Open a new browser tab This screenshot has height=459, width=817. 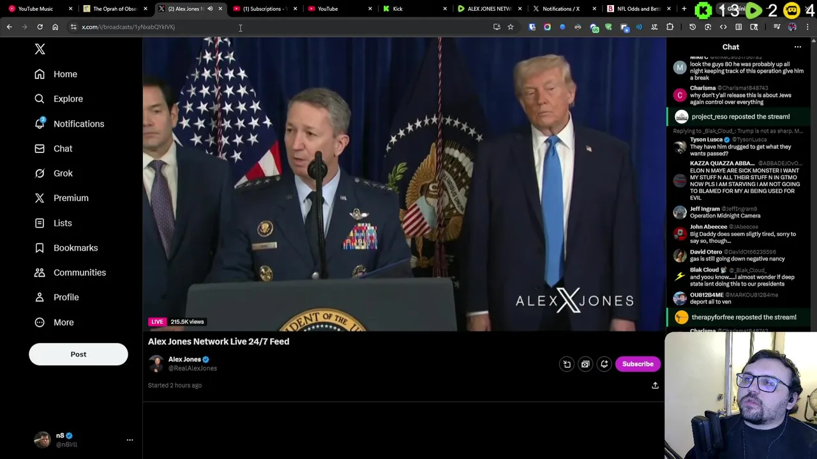click(x=684, y=9)
